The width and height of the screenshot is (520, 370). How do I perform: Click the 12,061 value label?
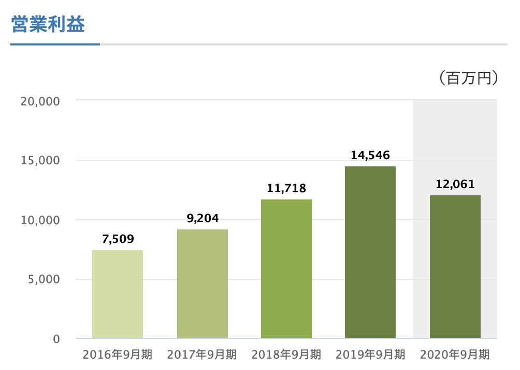click(455, 184)
